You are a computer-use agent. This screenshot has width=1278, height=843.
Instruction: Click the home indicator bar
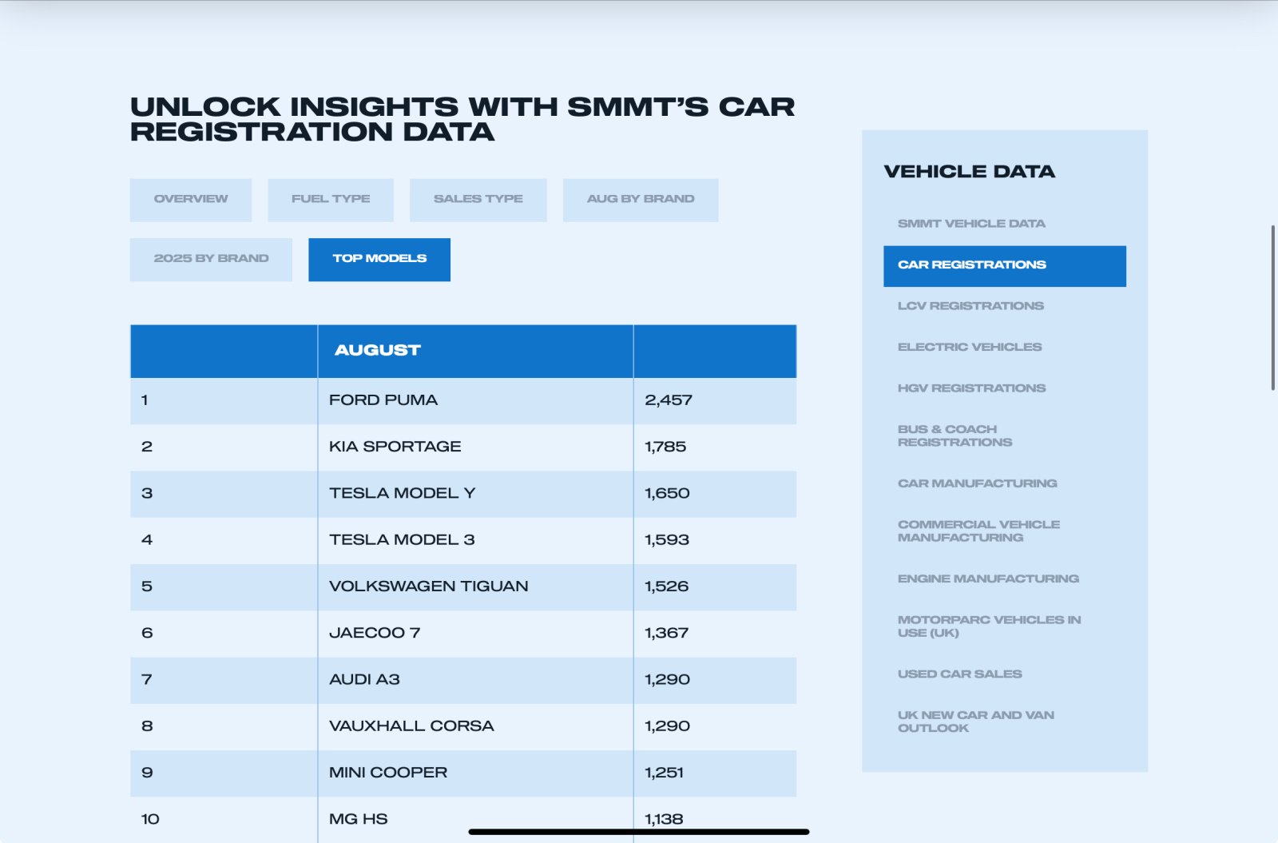coord(639,832)
